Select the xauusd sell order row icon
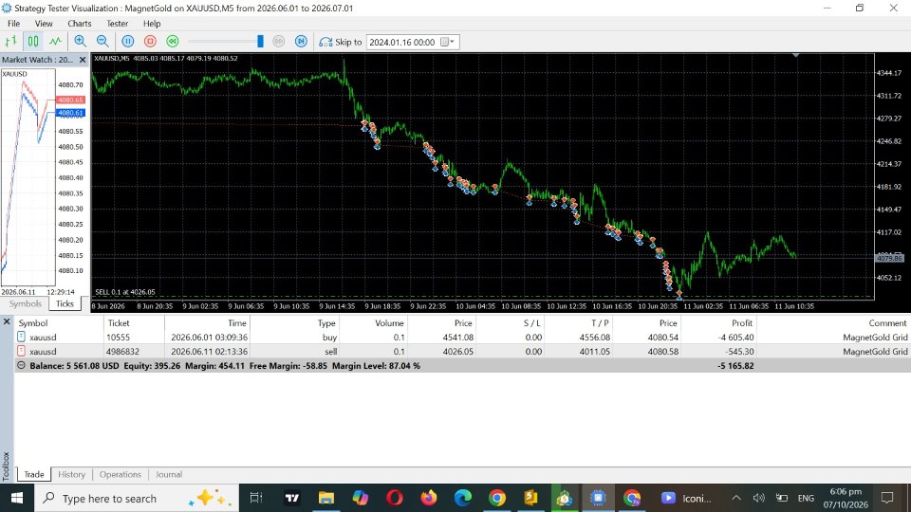The height and width of the screenshot is (512, 911). point(22,351)
